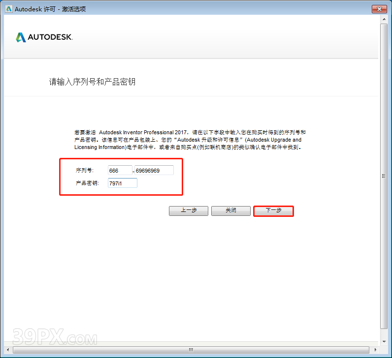Click the 下一步 (Next) button

tap(273, 211)
